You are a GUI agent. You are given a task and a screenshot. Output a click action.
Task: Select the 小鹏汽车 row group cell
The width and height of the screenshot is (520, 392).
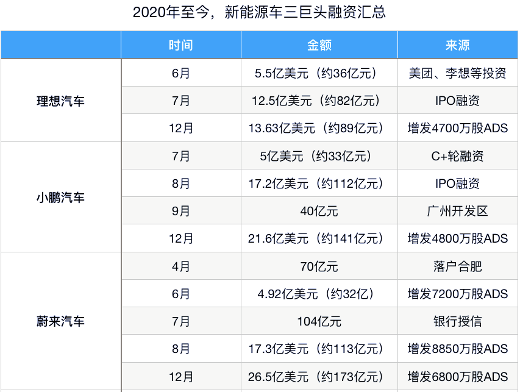pos(61,198)
